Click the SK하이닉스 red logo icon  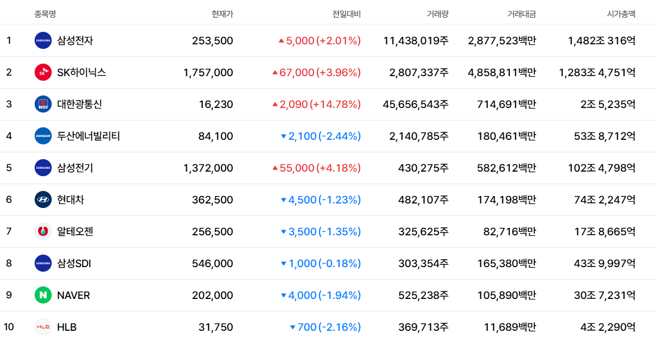43,73
